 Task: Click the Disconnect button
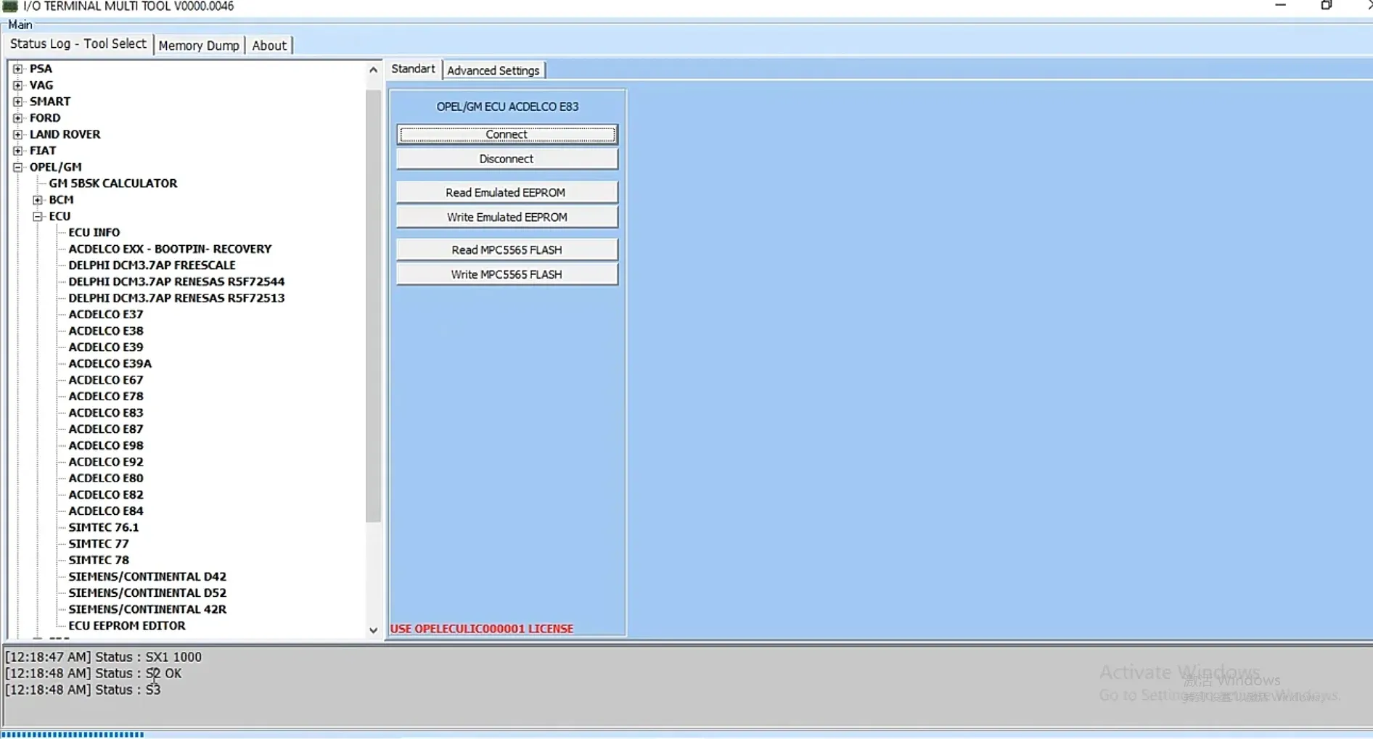[x=506, y=158]
